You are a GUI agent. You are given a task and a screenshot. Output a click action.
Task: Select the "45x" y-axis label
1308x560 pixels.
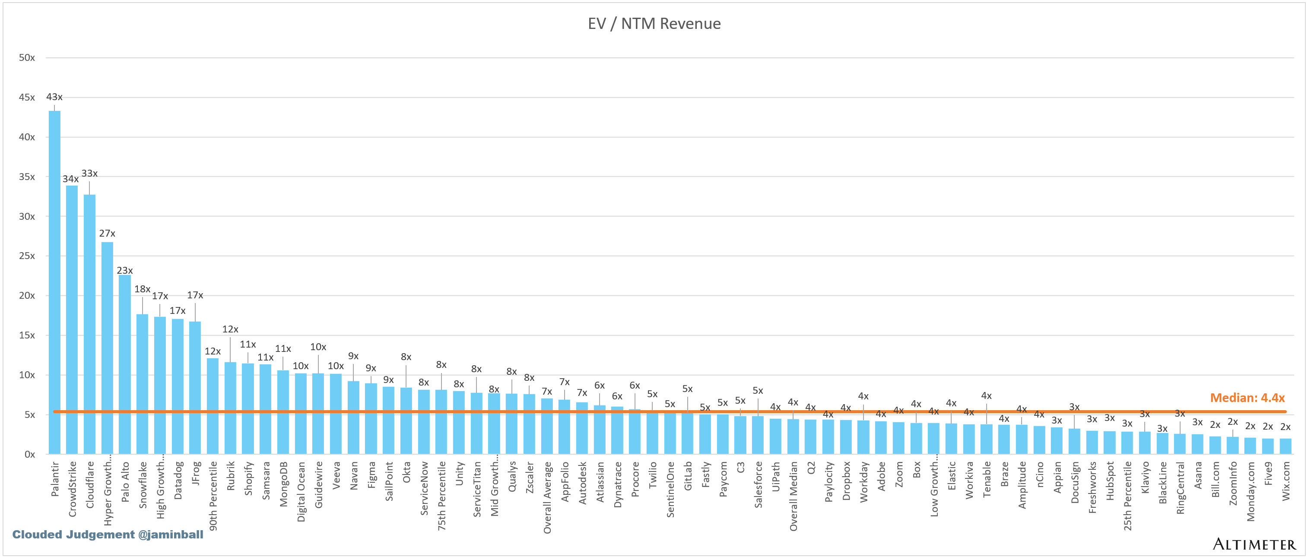click(27, 98)
